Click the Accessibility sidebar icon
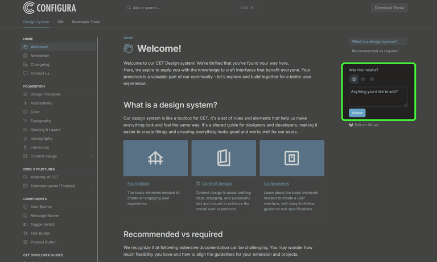This screenshot has height=262, width=437. 25,103
